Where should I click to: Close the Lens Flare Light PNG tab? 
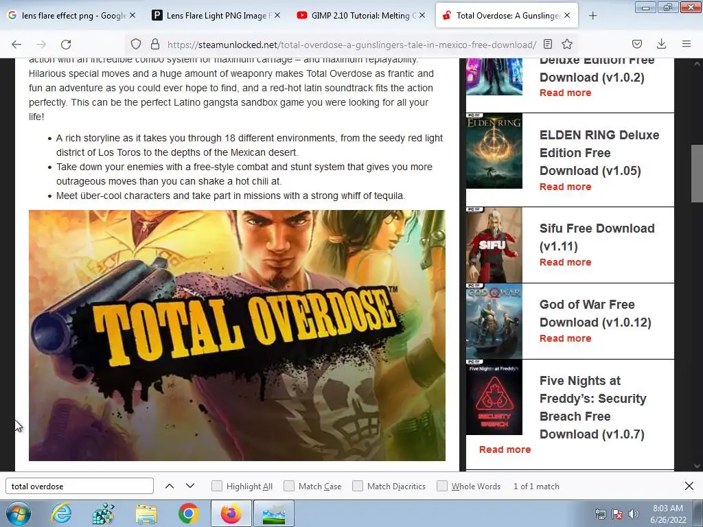coord(277,15)
